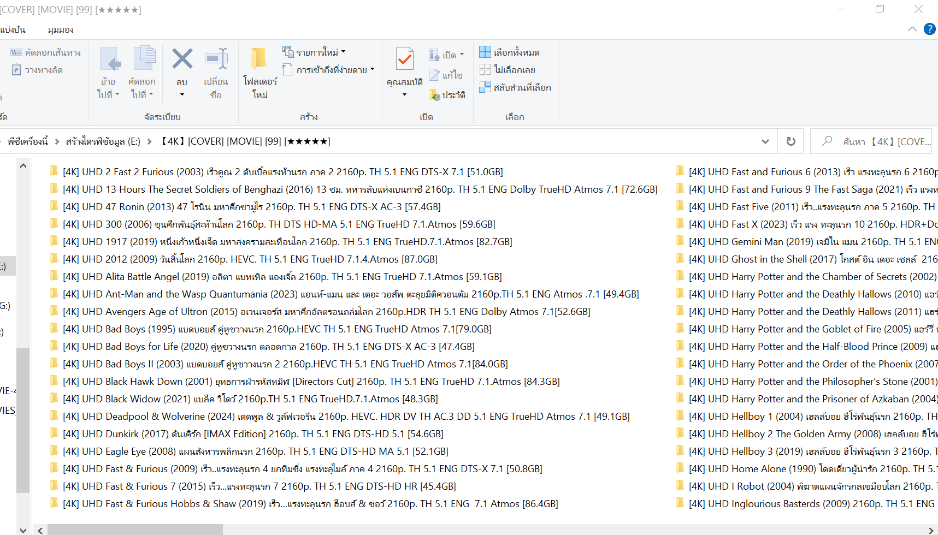This screenshot has width=938, height=535.
Task: Click breadcrumb chevron after พีซีเครื่องนี้
Action: (57, 141)
